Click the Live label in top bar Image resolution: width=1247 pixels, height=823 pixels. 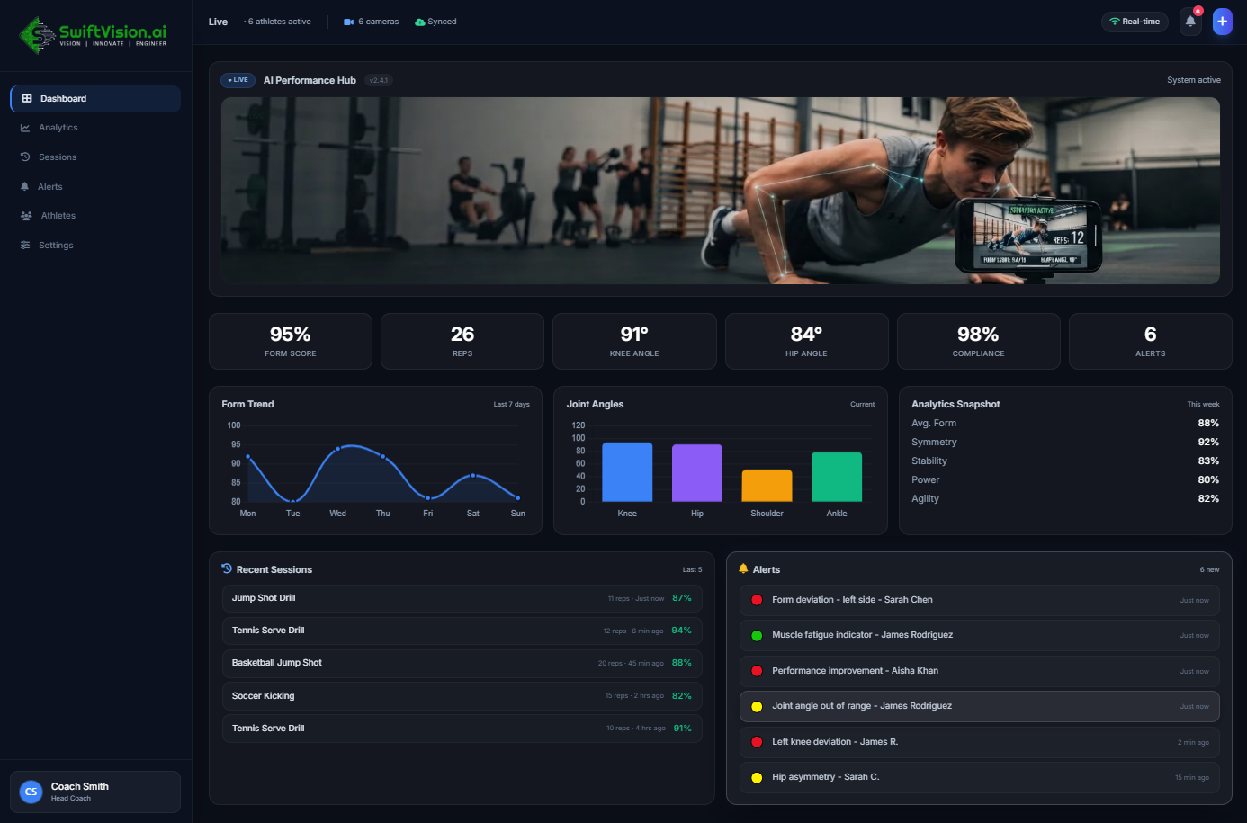(218, 22)
